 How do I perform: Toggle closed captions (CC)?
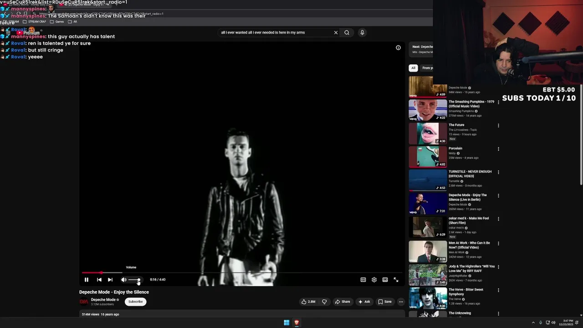click(x=363, y=280)
